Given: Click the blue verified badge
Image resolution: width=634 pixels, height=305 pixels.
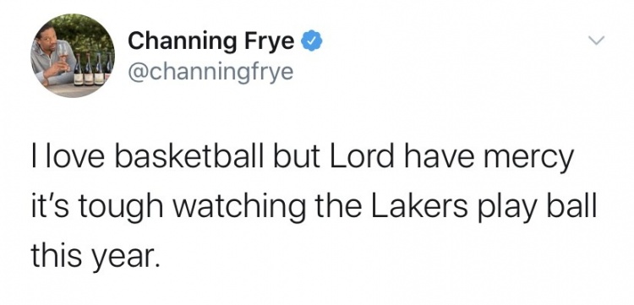Looking at the screenshot, I should (310, 41).
